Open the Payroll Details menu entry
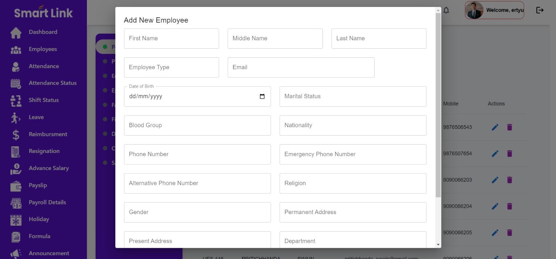Screen dimensions: 556x259 47,202
